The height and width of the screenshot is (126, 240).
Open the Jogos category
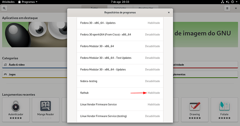34,74
